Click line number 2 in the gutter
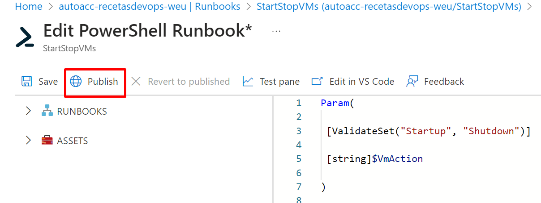Image resolution: width=541 pixels, height=203 pixels. point(299,117)
